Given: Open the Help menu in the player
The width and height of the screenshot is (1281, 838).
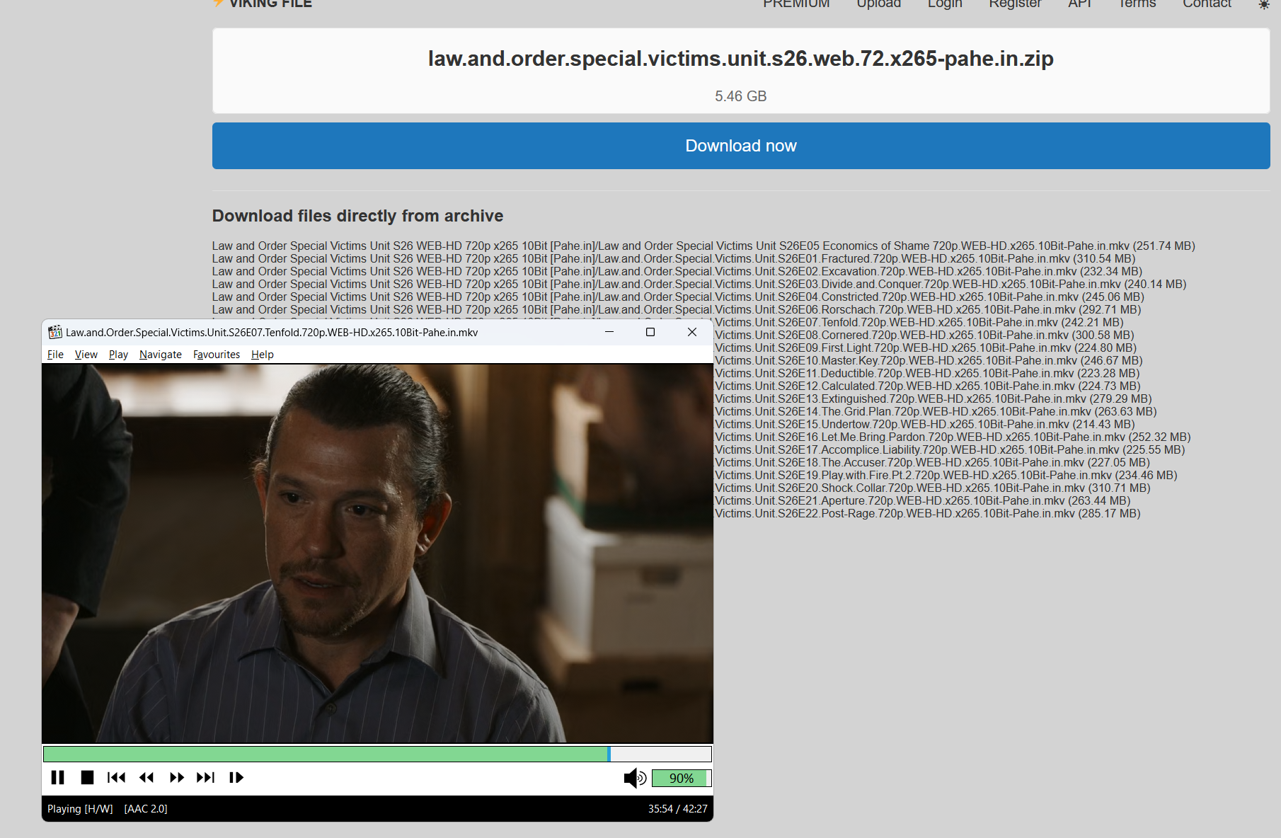Looking at the screenshot, I should pos(263,355).
